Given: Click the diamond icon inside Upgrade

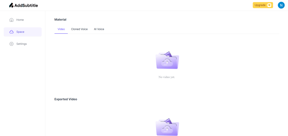Looking at the screenshot, I should (x=269, y=5).
